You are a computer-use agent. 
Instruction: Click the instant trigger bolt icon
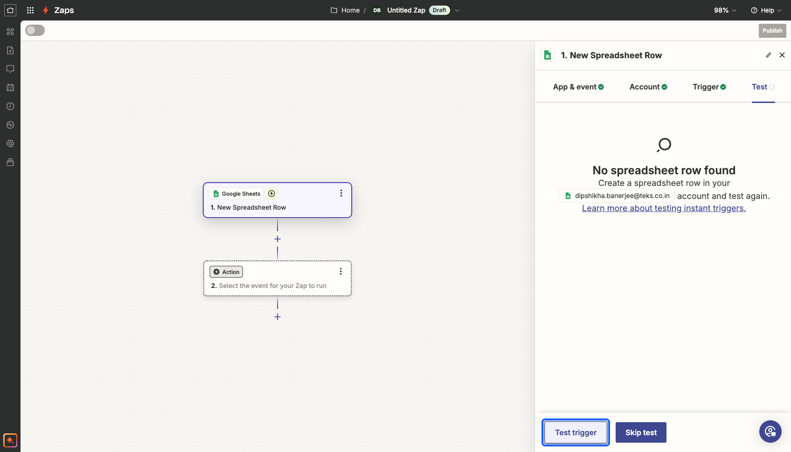tap(271, 193)
